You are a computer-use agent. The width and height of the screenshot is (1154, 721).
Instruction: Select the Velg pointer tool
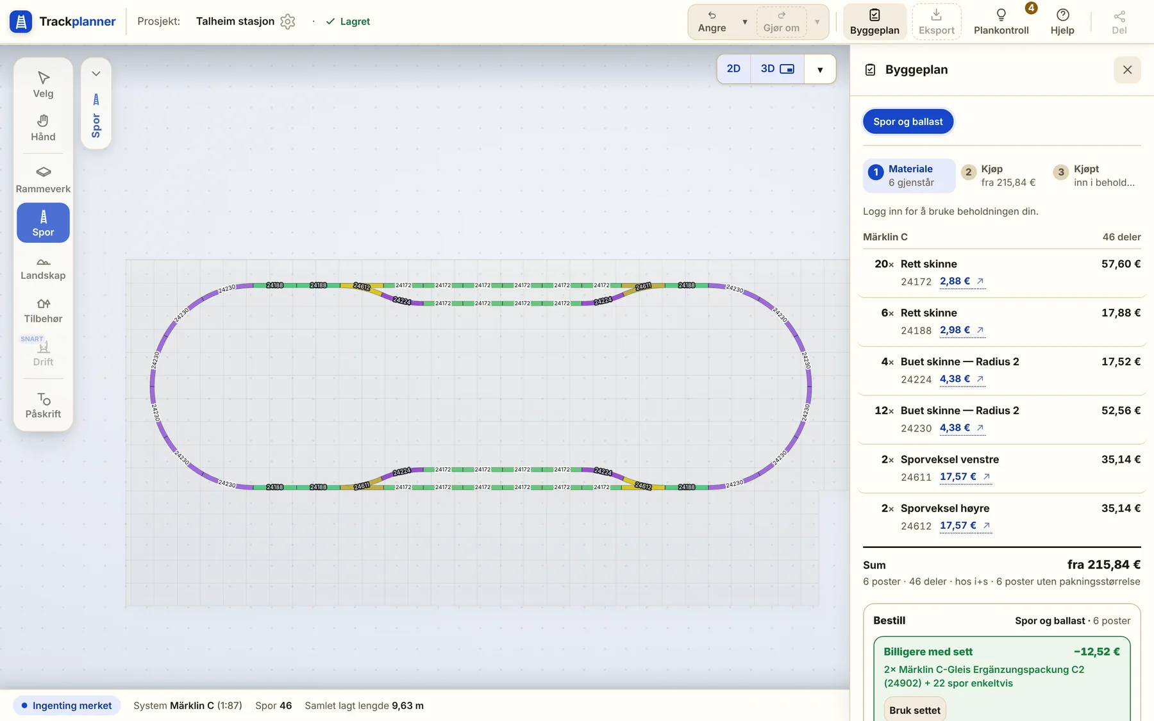[43, 85]
